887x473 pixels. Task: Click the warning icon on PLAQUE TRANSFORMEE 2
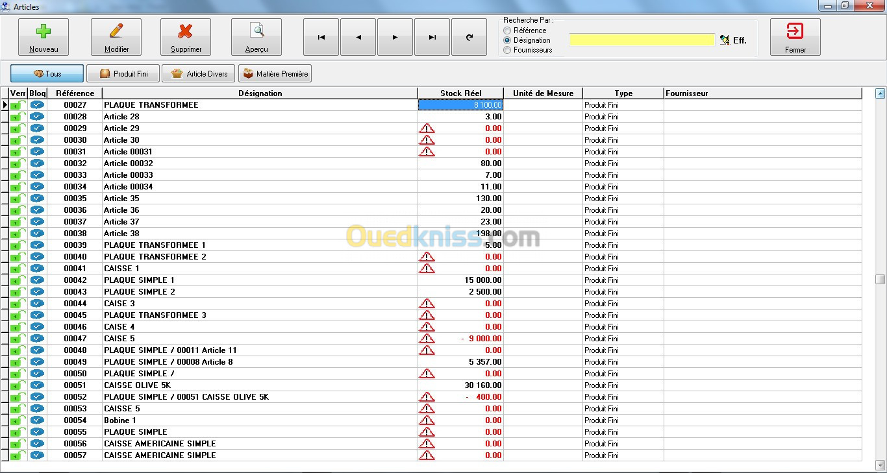(x=427, y=257)
